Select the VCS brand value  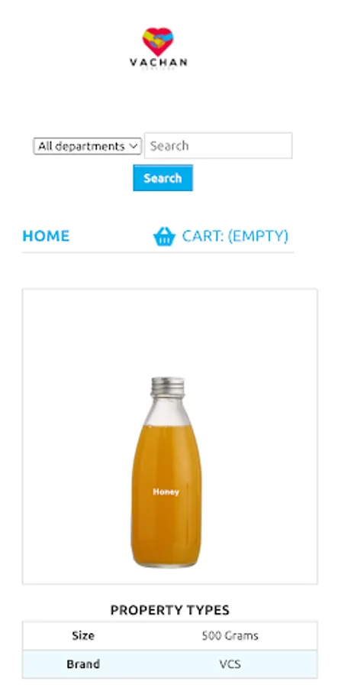coord(230,664)
